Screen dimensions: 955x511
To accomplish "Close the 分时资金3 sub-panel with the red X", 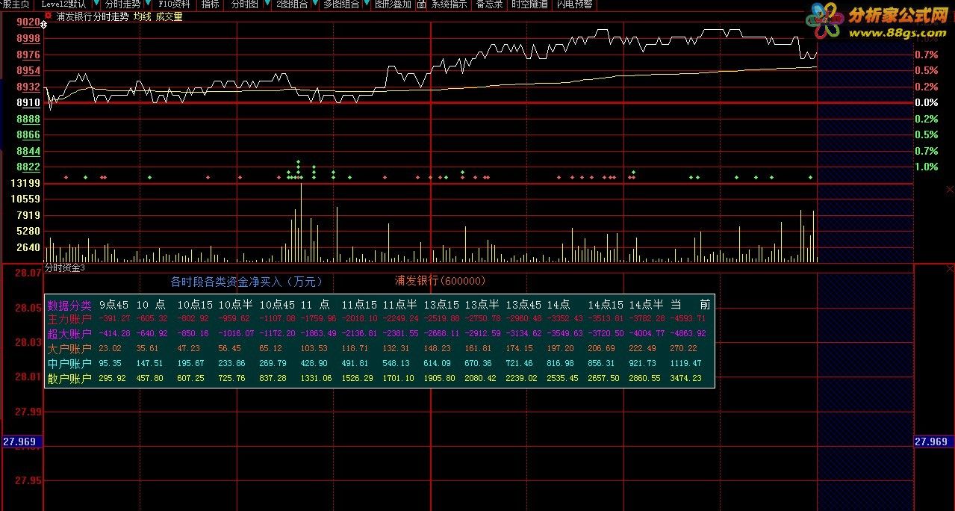I will (x=950, y=268).
